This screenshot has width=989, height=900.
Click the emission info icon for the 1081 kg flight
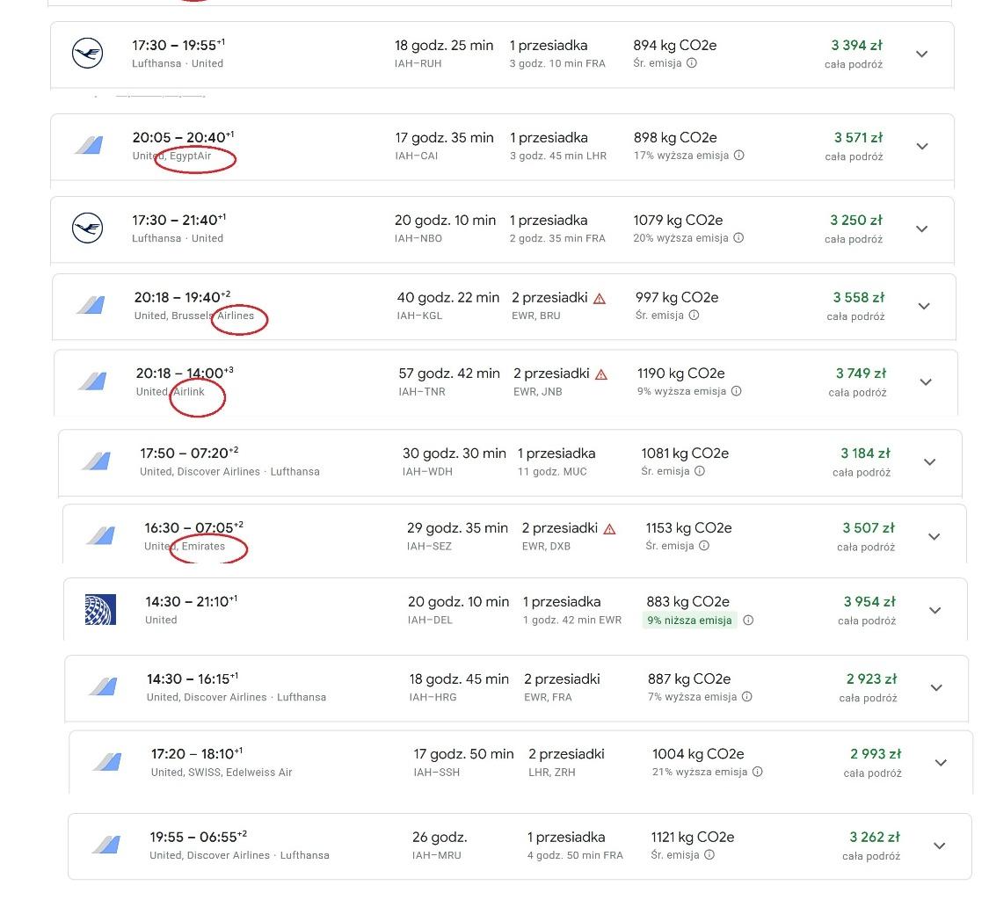700,471
